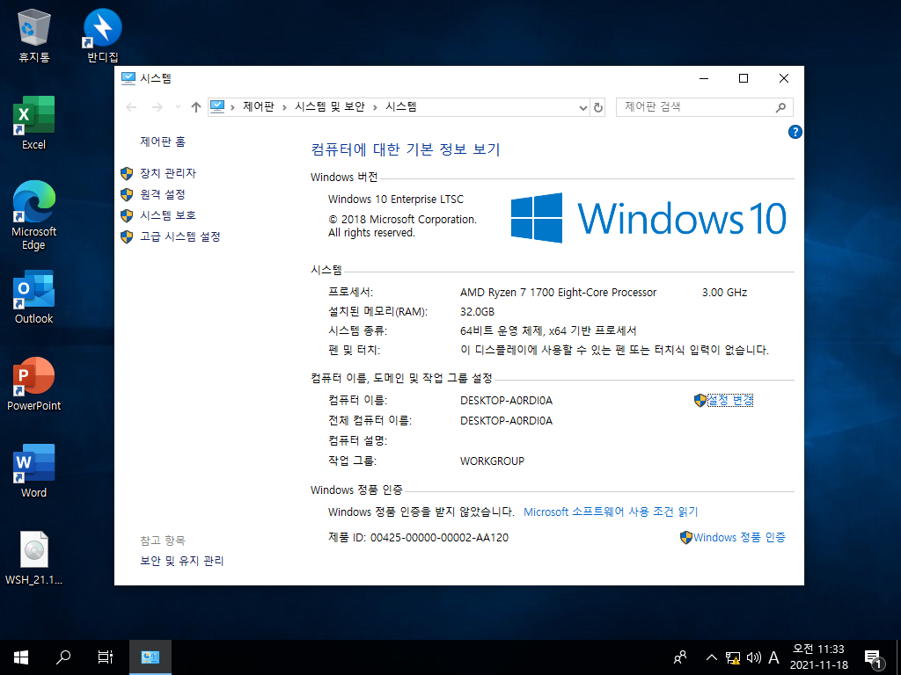Open 보안 및 유지 관리 link

point(181,561)
